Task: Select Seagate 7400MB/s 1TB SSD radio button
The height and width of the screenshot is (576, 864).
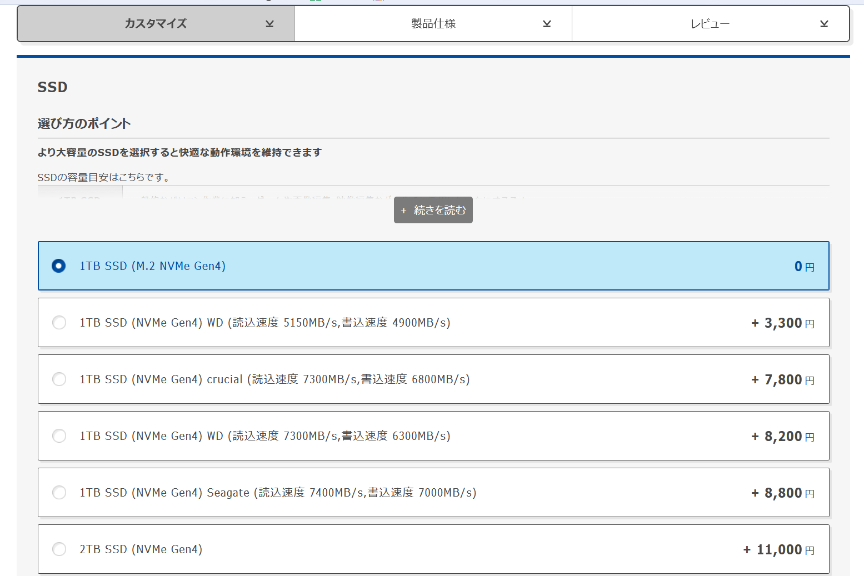Action: pyautogui.click(x=59, y=493)
